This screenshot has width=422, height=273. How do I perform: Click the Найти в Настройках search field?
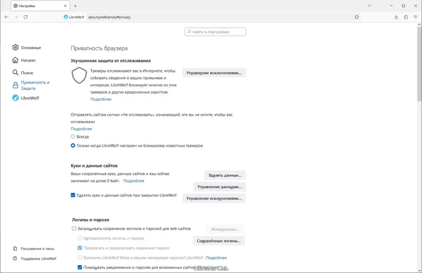tap(215, 32)
